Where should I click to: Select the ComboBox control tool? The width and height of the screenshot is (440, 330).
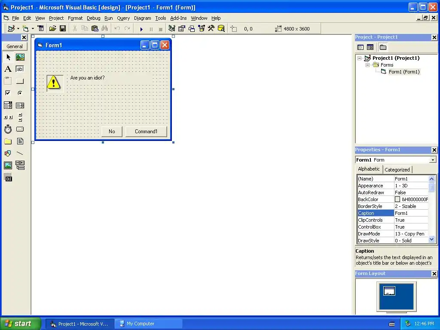pyautogui.click(x=8, y=105)
